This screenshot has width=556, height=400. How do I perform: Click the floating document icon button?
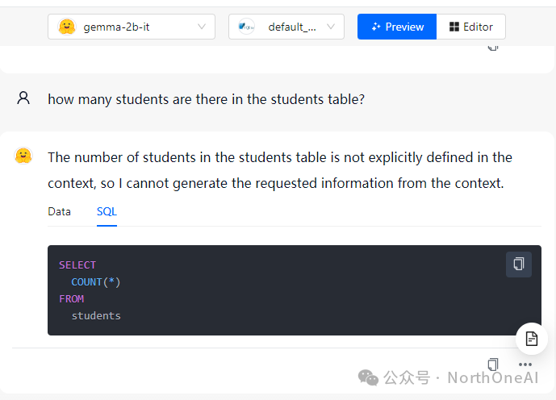532,339
